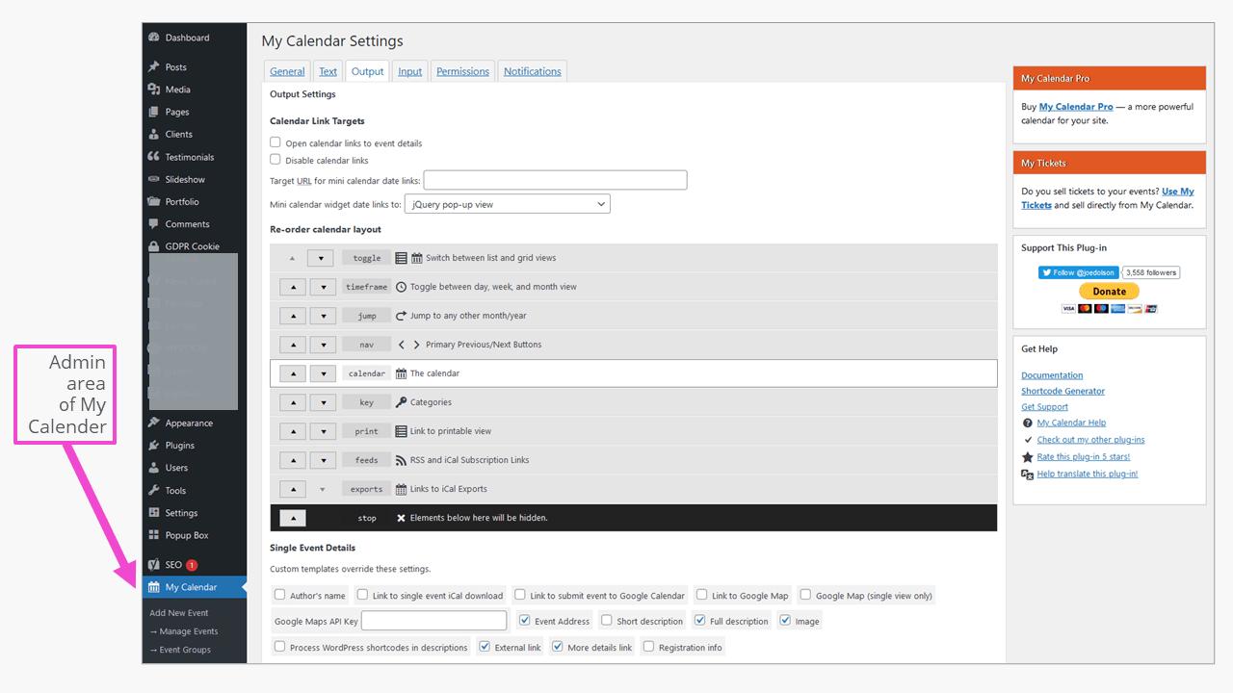Click the Plugins icon in the sidebar
The height and width of the screenshot is (693, 1233).
[155, 445]
